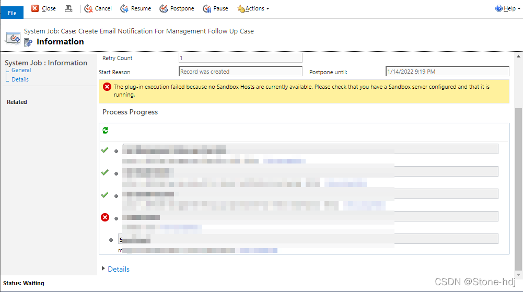
Task: Click the sandbox hosts error message text
Action: (301, 91)
